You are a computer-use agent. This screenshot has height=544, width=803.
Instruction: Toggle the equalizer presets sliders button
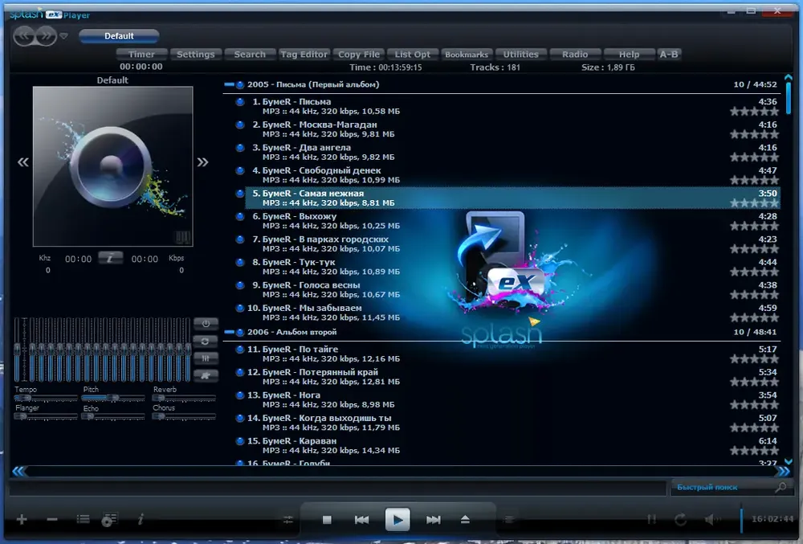[206, 358]
